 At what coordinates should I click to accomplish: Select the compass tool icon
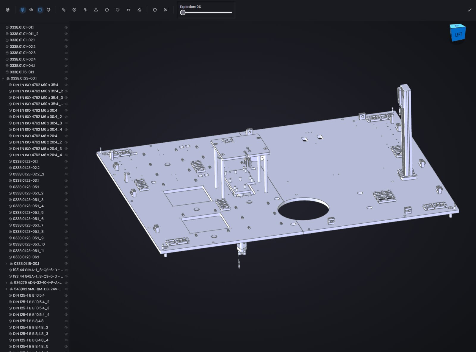point(74,10)
